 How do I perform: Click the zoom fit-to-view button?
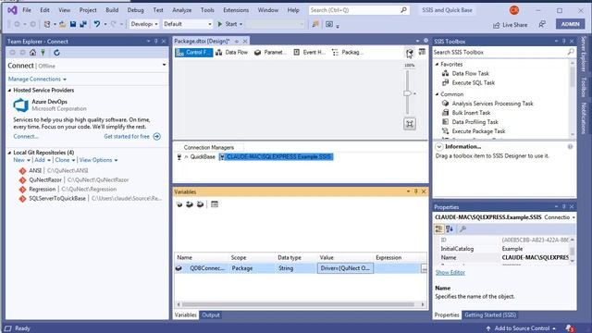[410, 124]
